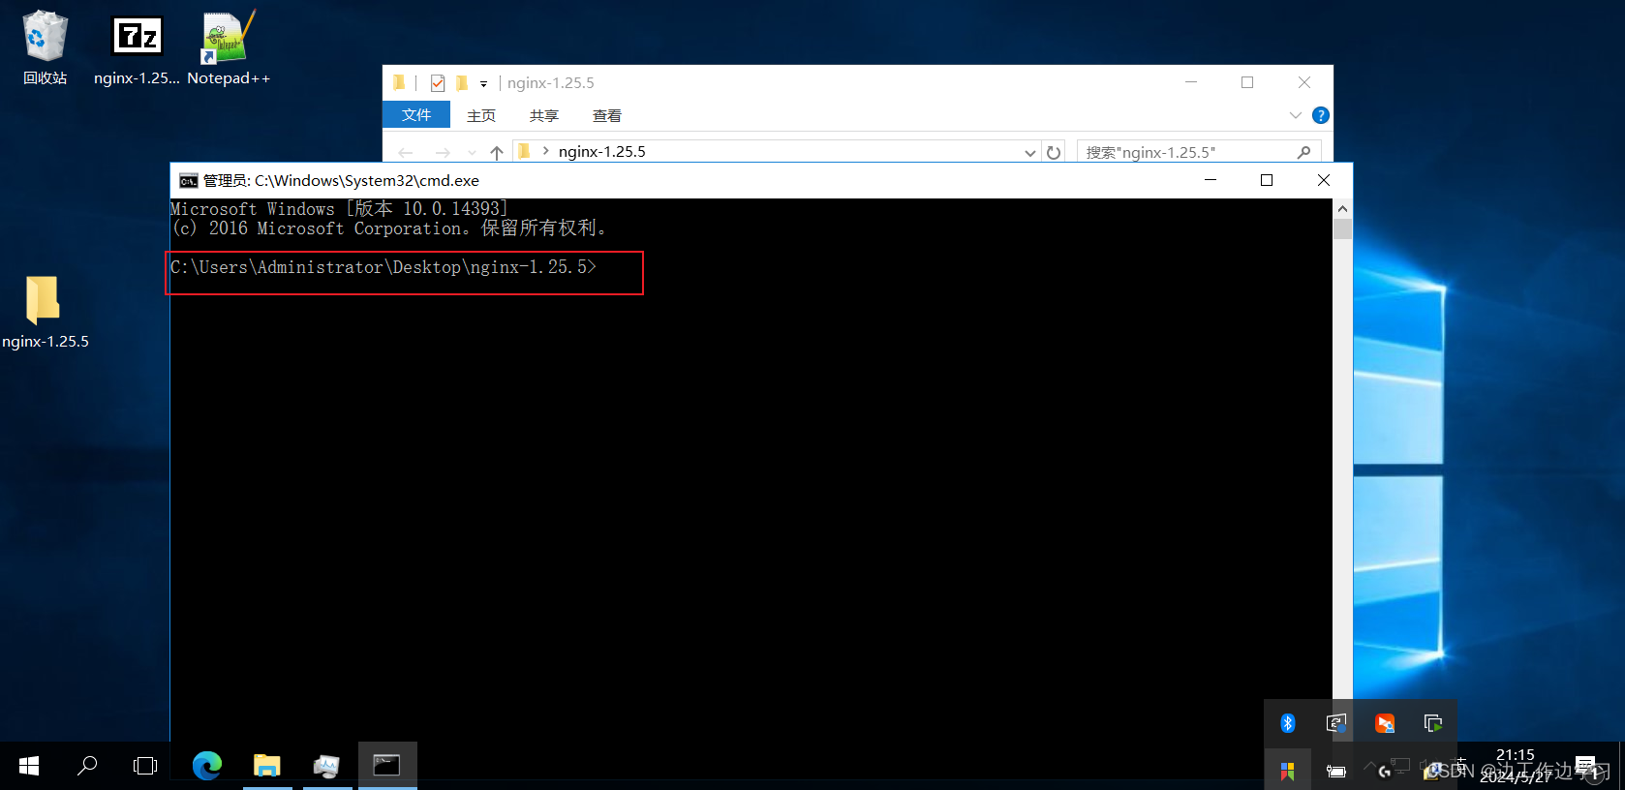The image size is (1625, 790).
Task: Select the Notepad++ desktop shortcut
Action: coord(229,48)
